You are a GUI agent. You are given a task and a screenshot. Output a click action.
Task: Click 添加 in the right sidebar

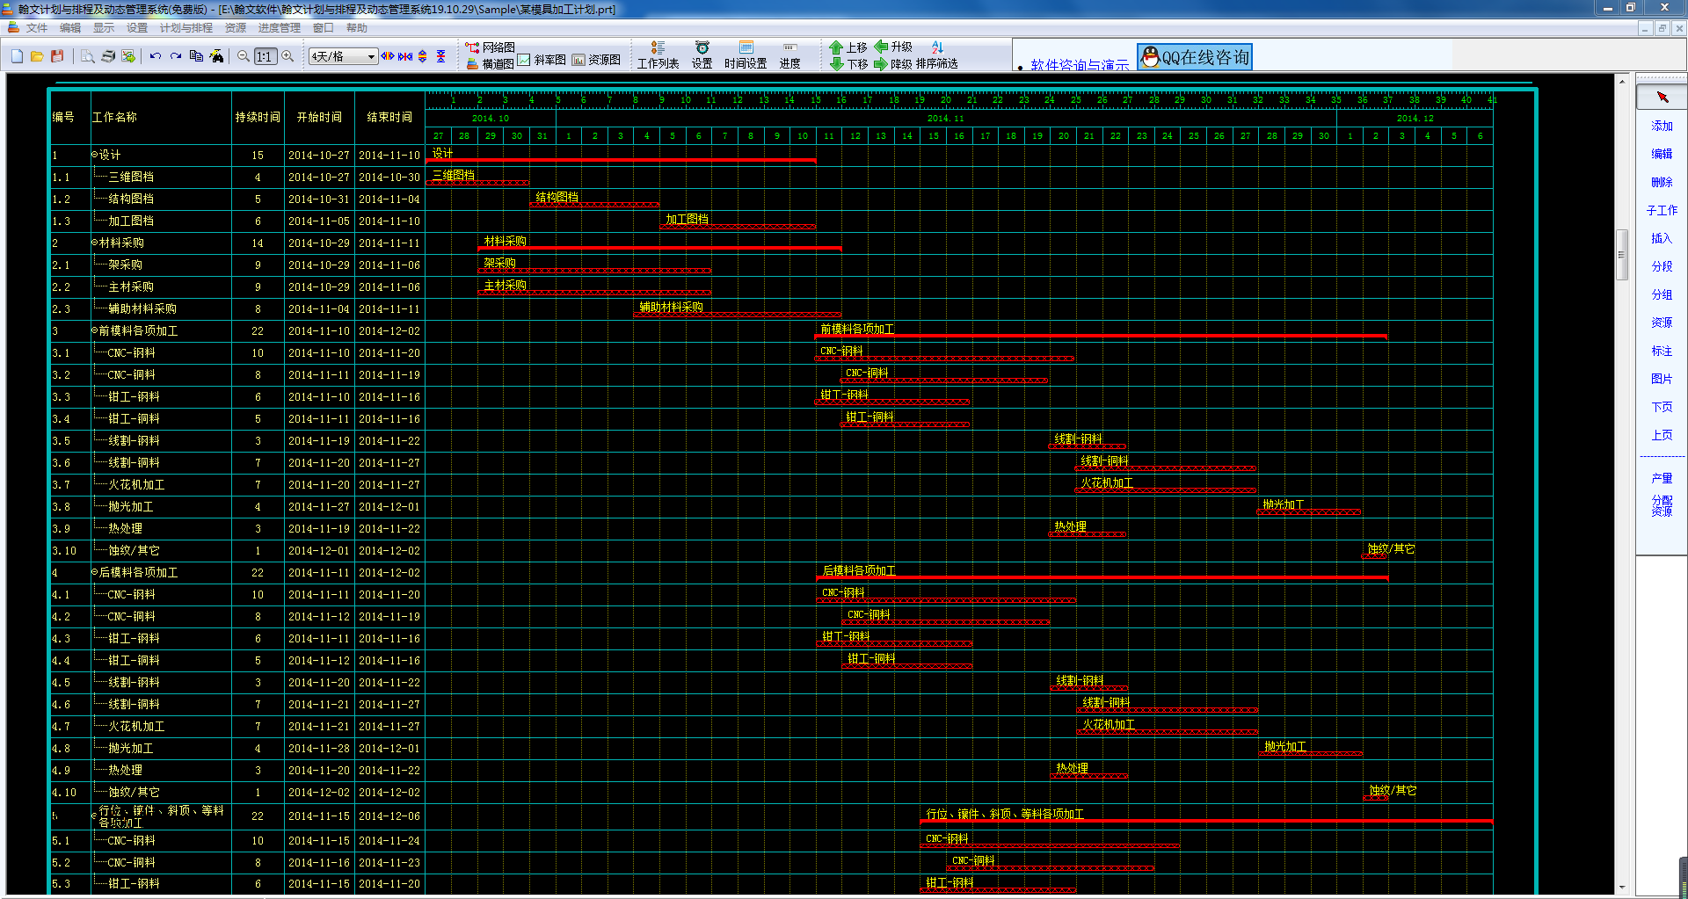[x=1662, y=126]
